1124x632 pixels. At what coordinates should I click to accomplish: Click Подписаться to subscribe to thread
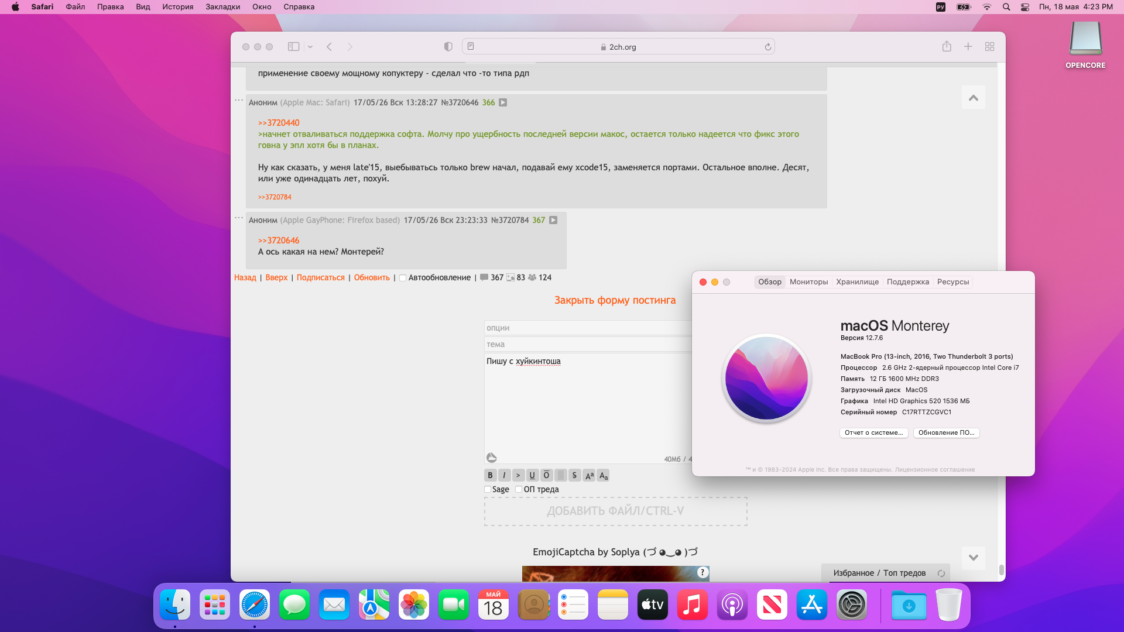[x=321, y=277]
